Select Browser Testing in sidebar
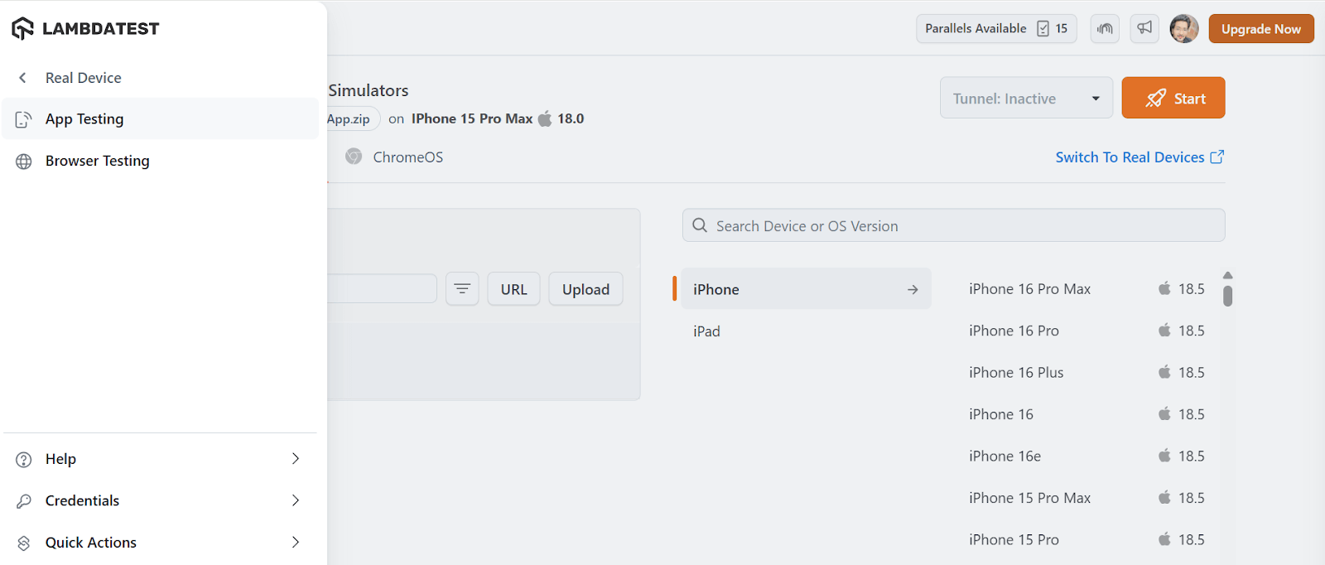 [98, 161]
